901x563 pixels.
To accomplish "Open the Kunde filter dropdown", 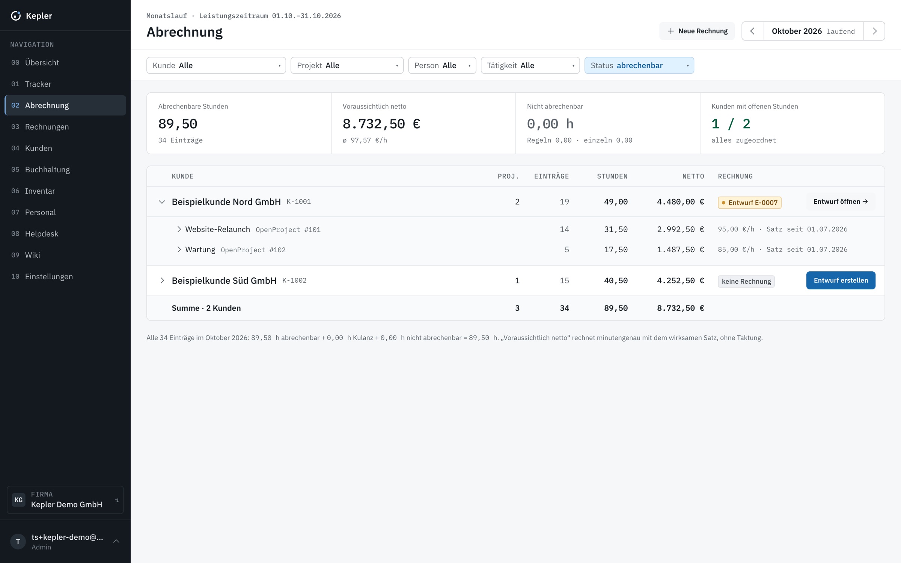I will pyautogui.click(x=216, y=65).
